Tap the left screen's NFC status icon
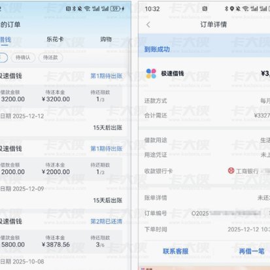 tap(68, 8)
